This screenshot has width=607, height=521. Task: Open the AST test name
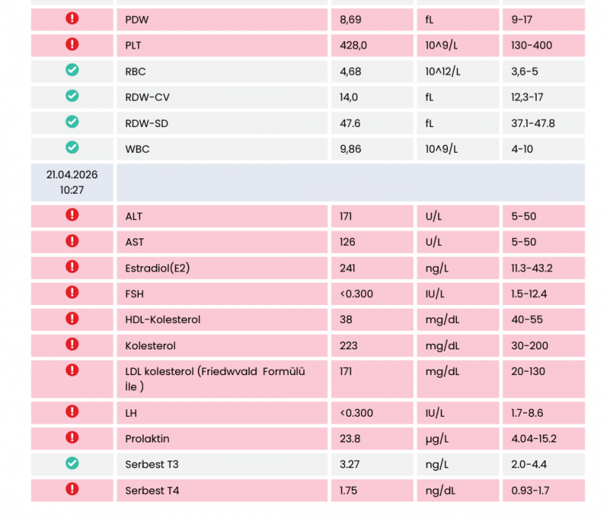point(134,242)
